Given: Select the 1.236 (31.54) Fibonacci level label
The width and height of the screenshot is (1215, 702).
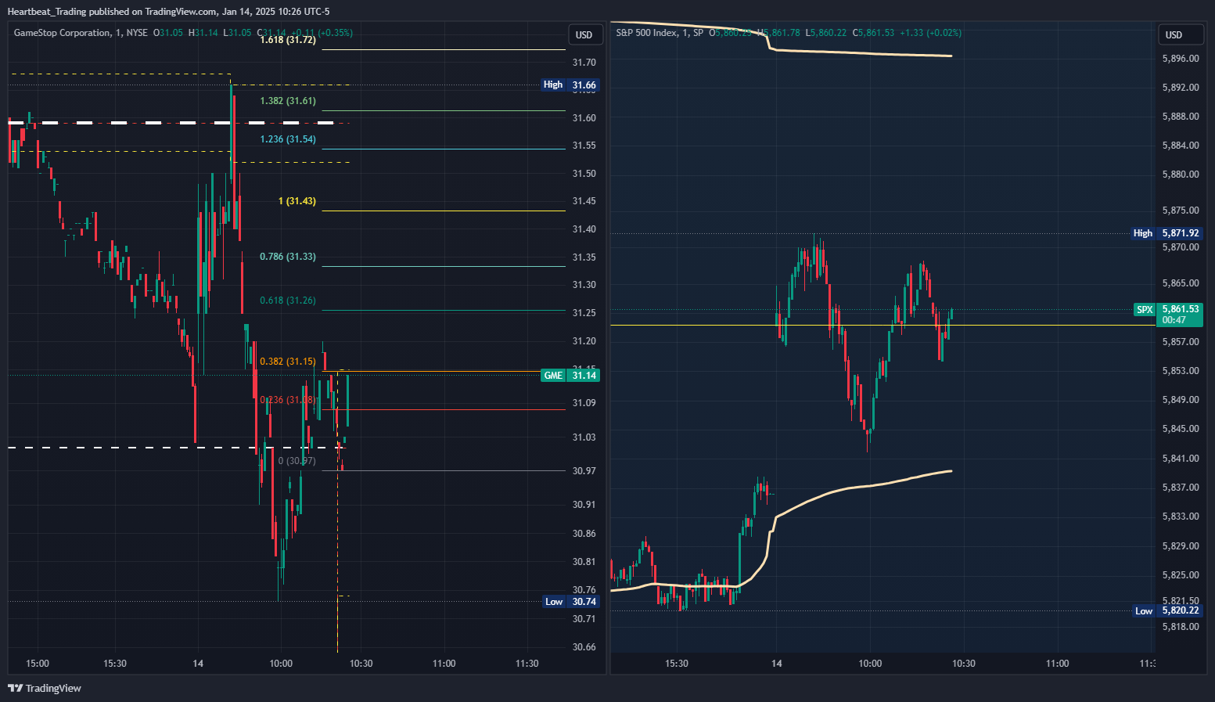Looking at the screenshot, I should coord(288,139).
